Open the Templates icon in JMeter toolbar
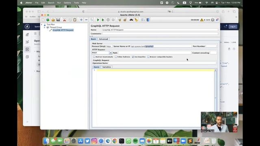This screenshot has width=260, height=146. tap(48, 20)
